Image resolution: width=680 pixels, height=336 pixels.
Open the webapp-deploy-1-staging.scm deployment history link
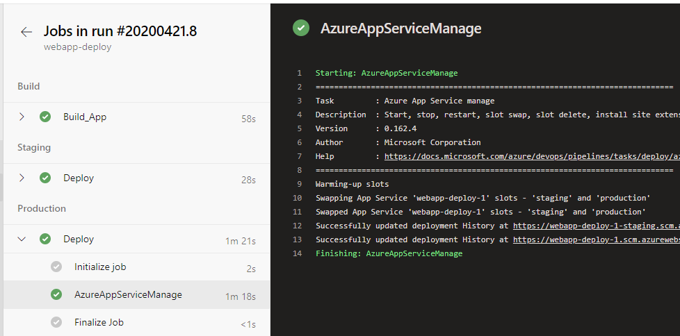[596, 226]
